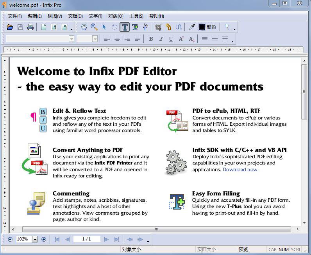Open the 帮助(H) menu
The width and height of the screenshot is (311, 255).
tap(157, 16)
